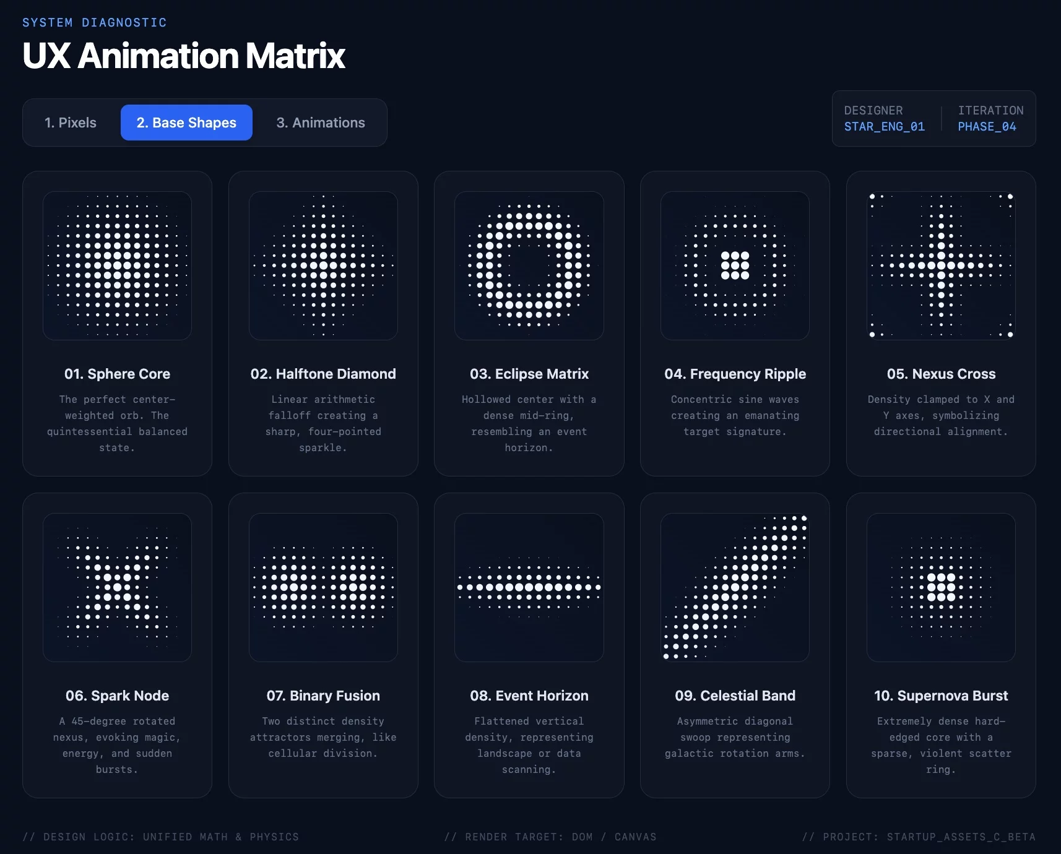This screenshot has width=1061, height=854.
Task: Click the Celestial Band diagonal swoop pattern
Action: tap(735, 587)
